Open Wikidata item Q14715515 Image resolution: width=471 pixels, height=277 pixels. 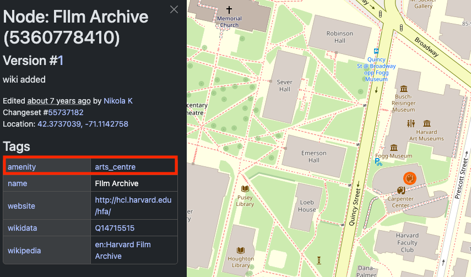click(115, 228)
